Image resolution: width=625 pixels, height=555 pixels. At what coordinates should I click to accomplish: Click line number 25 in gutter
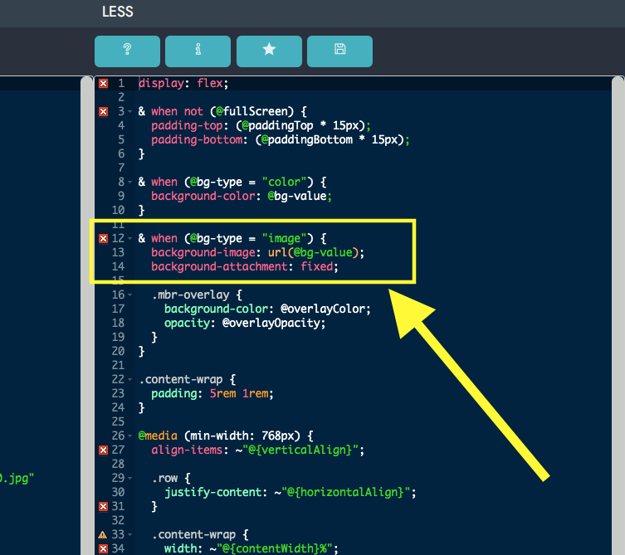point(118,421)
